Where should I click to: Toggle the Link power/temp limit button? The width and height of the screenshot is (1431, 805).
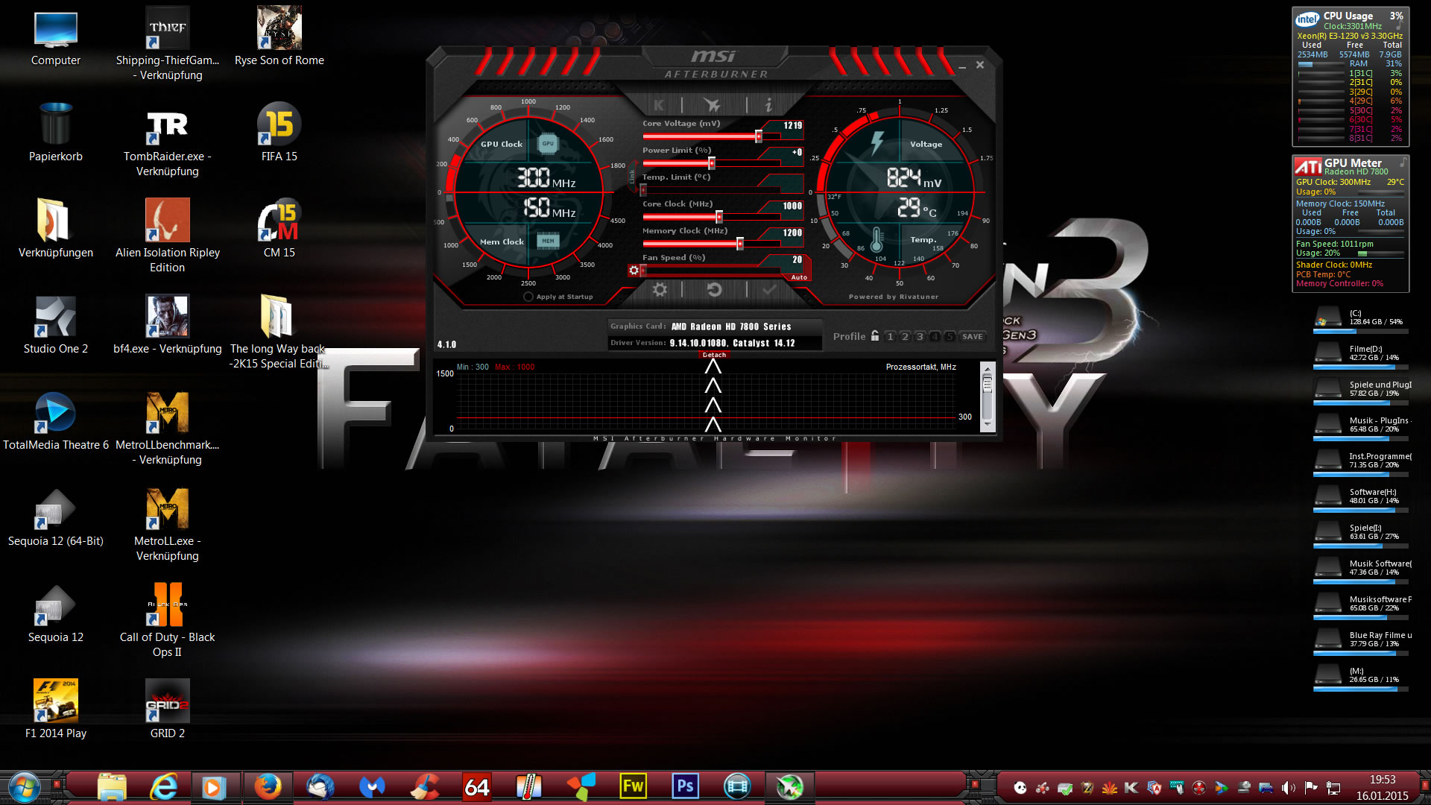(632, 177)
